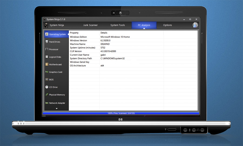Image resolution: width=243 pixels, height=146 pixels.
Task: Select the Motherboard category label
Action: click(55, 64)
